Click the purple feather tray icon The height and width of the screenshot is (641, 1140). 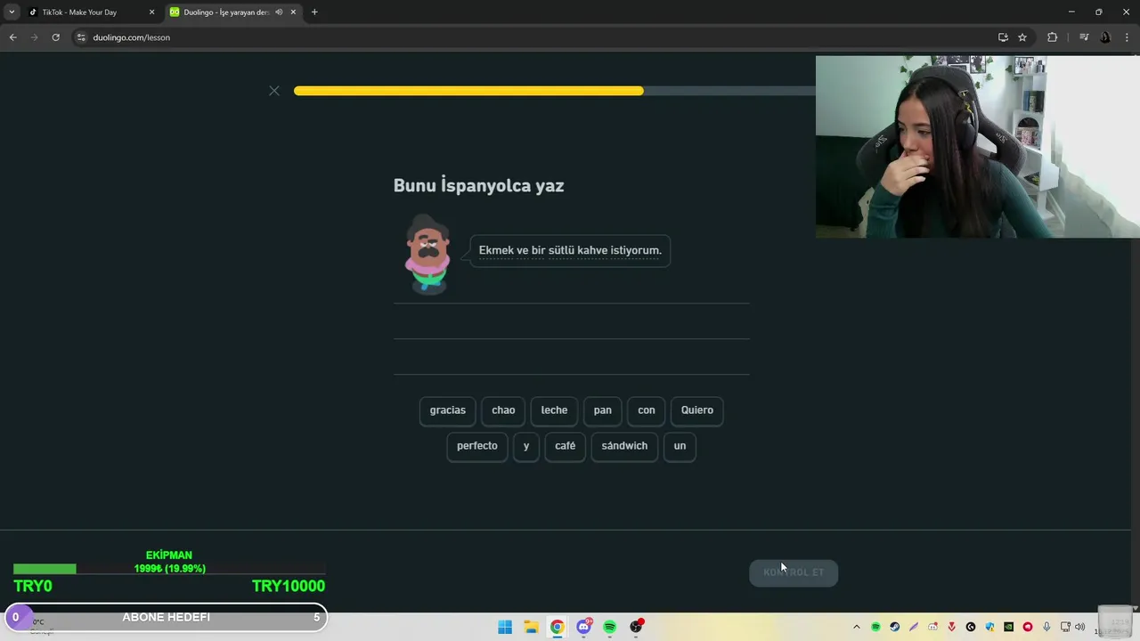tap(914, 627)
